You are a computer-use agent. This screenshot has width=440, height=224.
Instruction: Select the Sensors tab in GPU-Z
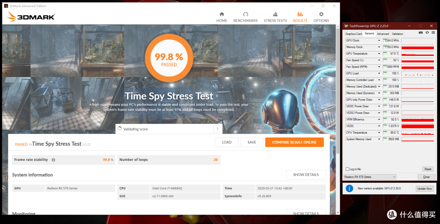coord(369,34)
